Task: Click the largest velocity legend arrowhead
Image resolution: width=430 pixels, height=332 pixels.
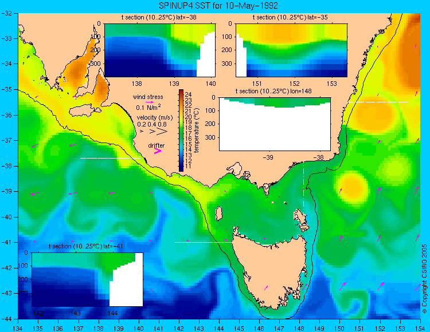Action: [x=162, y=132]
